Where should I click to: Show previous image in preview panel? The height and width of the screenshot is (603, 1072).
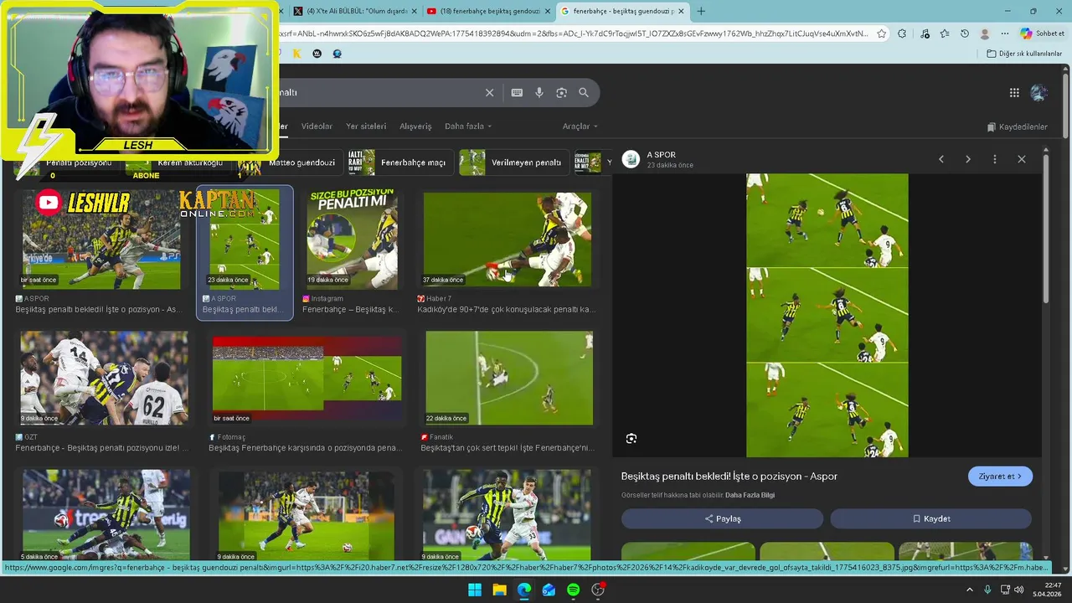[x=941, y=159]
